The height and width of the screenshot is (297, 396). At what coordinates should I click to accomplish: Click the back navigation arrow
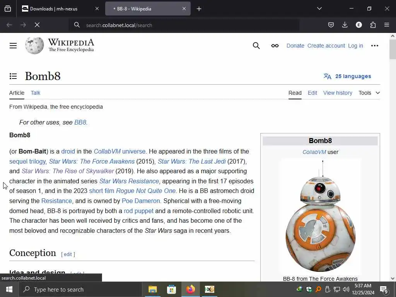coord(9,25)
